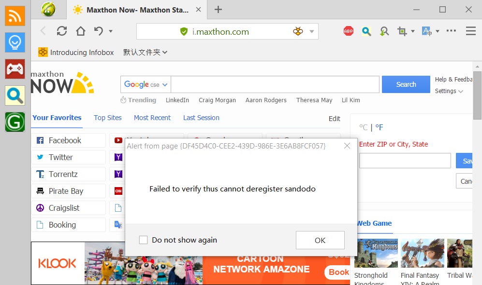The width and height of the screenshot is (482, 285).
Task: Expand the Settings dropdown
Action: click(449, 91)
